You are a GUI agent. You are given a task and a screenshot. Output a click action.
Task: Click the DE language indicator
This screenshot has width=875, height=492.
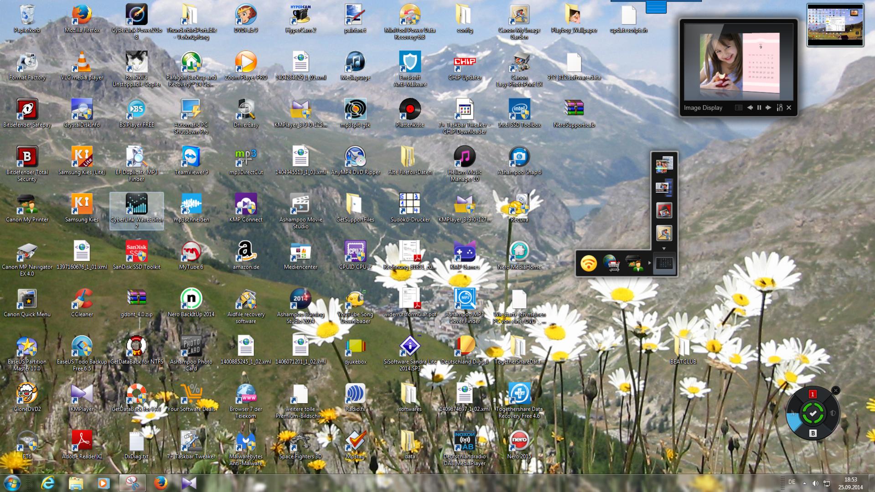point(792,482)
